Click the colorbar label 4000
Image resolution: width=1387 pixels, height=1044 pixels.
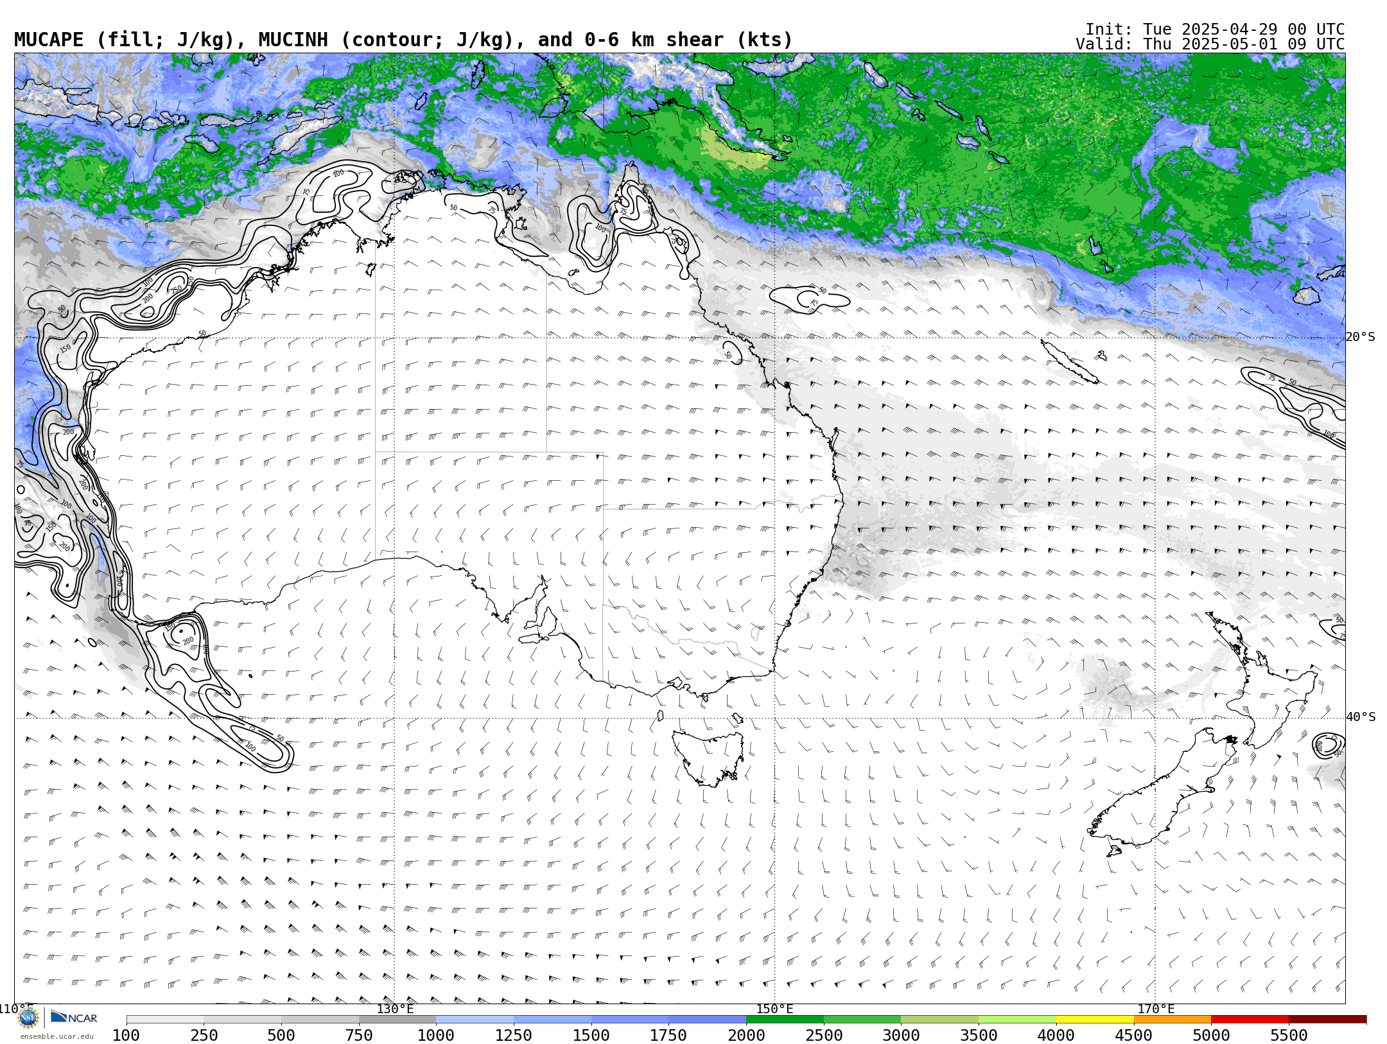1056,1035
